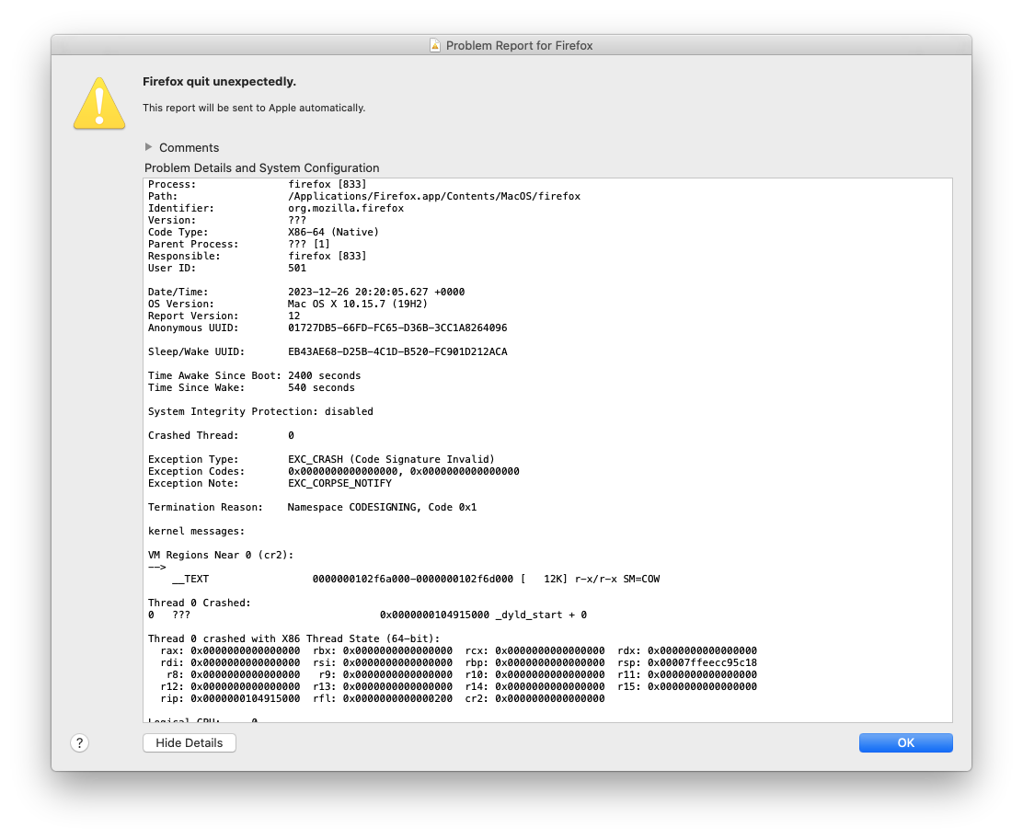
Task: Click the 'Problem Details and System Configuration' label
Action: point(261,167)
